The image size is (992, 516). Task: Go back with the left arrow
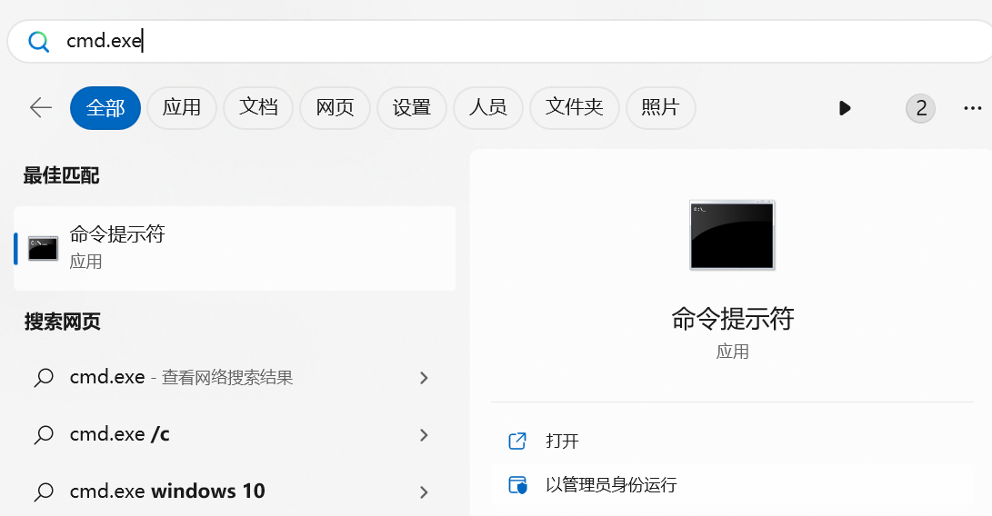41,107
